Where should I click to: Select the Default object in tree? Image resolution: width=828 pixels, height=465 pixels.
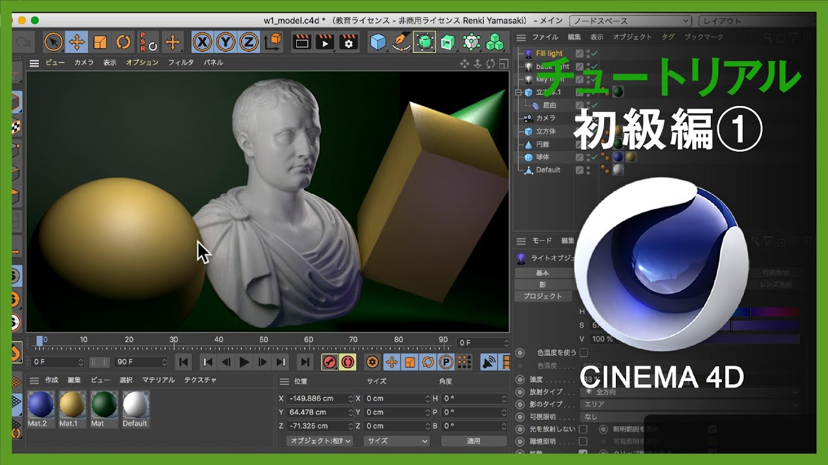[x=548, y=170]
